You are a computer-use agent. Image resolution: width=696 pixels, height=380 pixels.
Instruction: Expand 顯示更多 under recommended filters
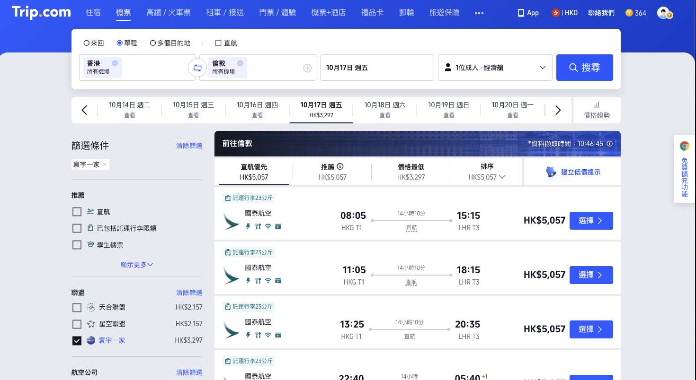coord(136,265)
